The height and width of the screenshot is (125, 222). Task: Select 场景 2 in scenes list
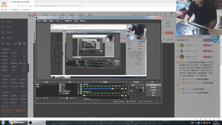tap(47, 87)
